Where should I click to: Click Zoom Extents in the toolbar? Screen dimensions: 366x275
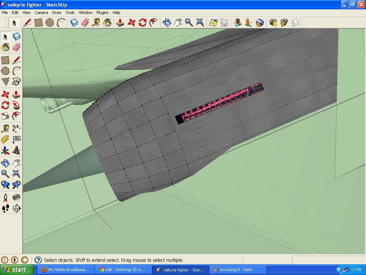(x=201, y=22)
